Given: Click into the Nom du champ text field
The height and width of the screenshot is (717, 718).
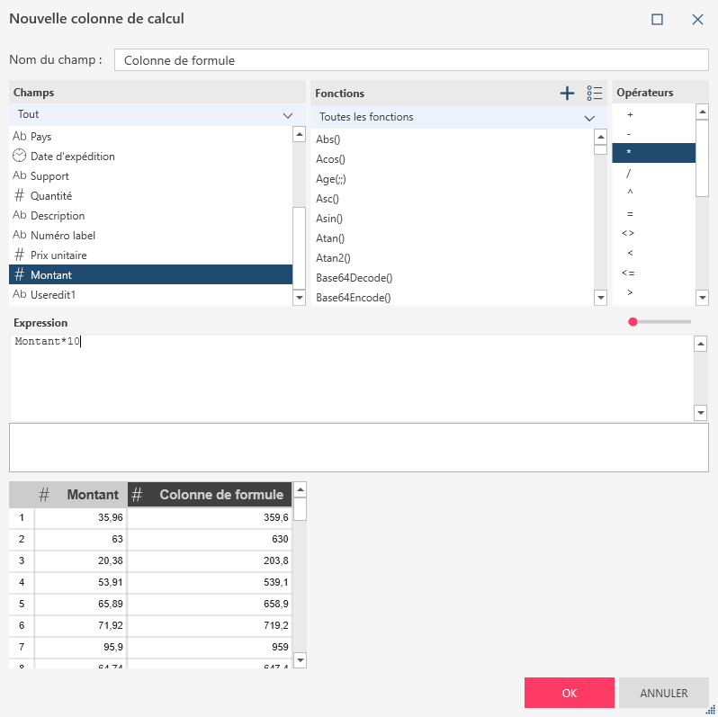Looking at the screenshot, I should 411,60.
